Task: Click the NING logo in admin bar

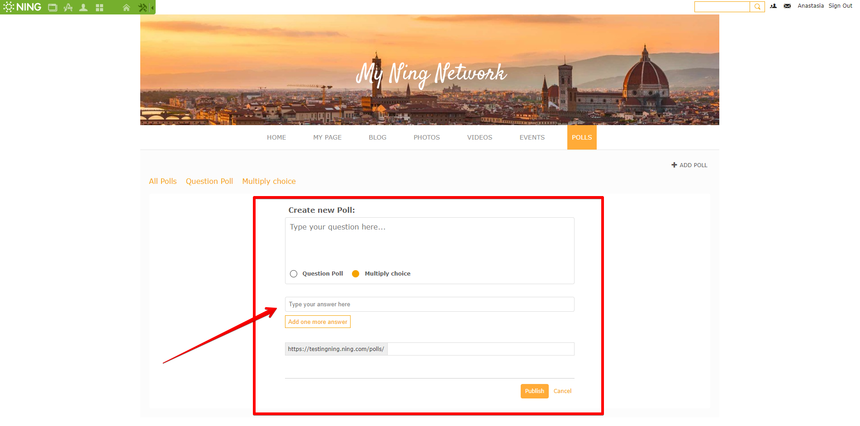Action: click(22, 7)
